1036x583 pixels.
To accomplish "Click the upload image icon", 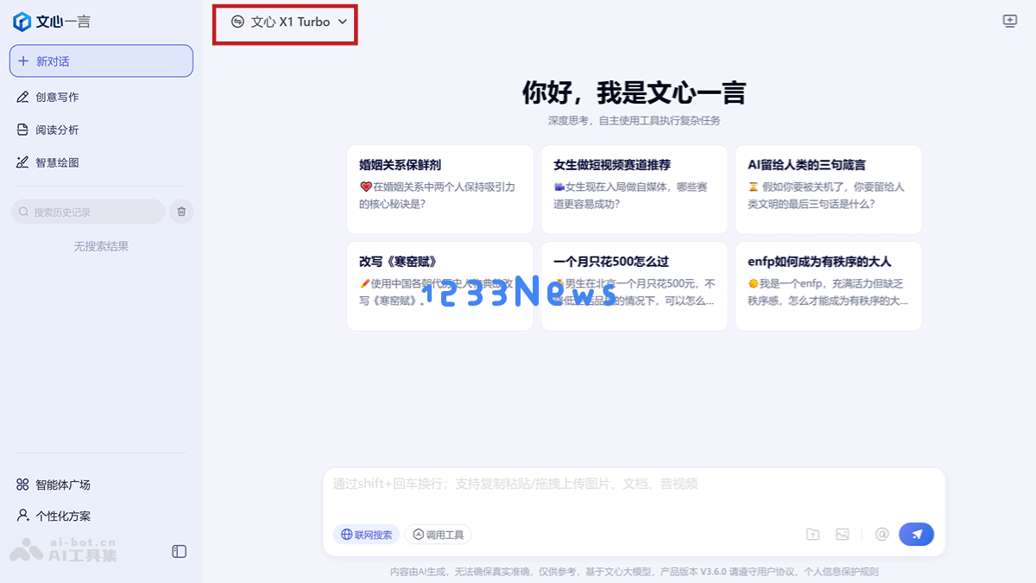I will [843, 535].
